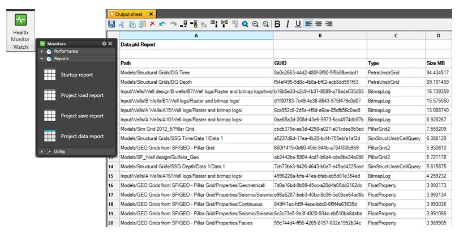Select column C header
This screenshot has width=459, height=234.
(x=396, y=36)
